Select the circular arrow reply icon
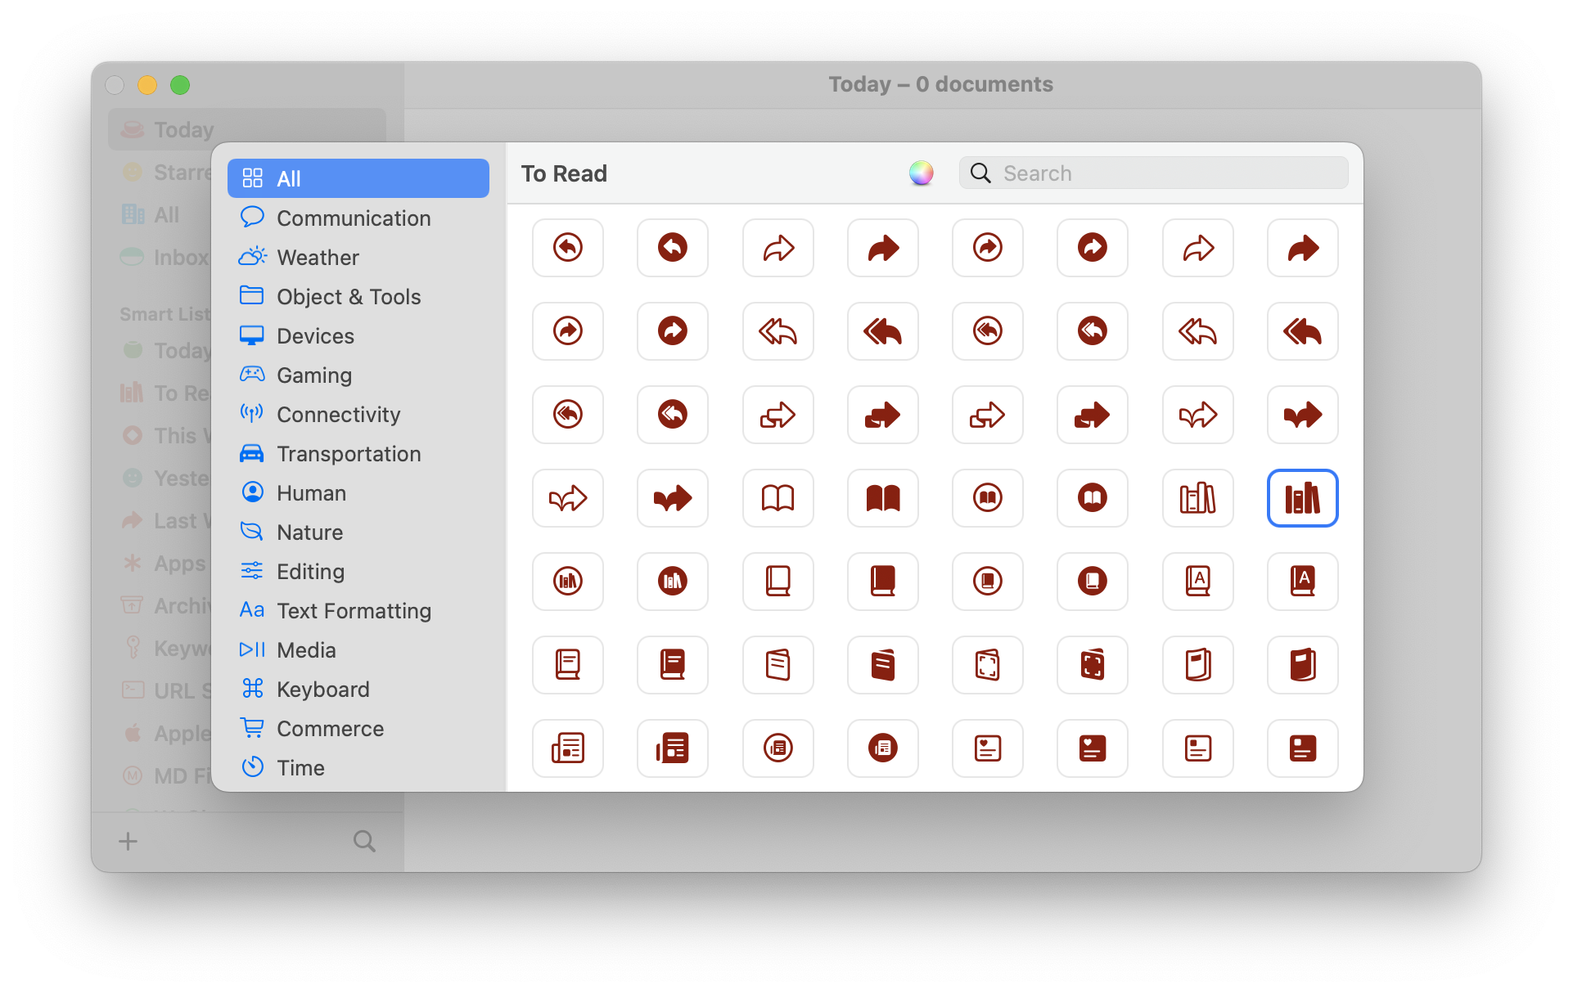Image resolution: width=1573 pixels, height=993 pixels. [x=567, y=246]
